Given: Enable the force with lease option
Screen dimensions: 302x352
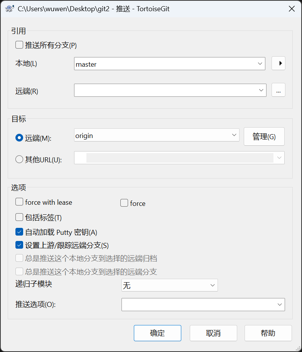Looking at the screenshot, I should pos(19,202).
